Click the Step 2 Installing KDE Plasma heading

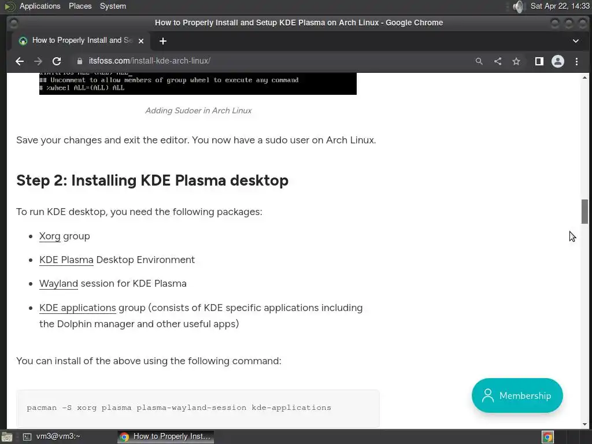point(152,180)
